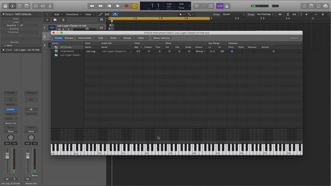Click the Duplicate Track button
The image size is (331, 186).
coord(55,20)
